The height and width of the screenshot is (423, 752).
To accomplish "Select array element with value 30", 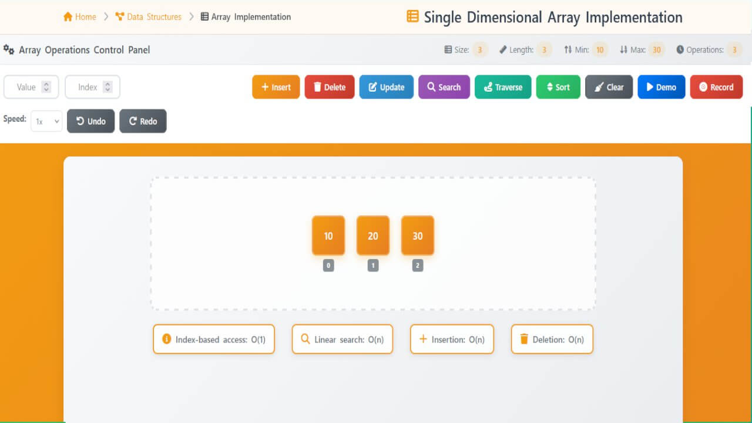I will click(x=418, y=236).
